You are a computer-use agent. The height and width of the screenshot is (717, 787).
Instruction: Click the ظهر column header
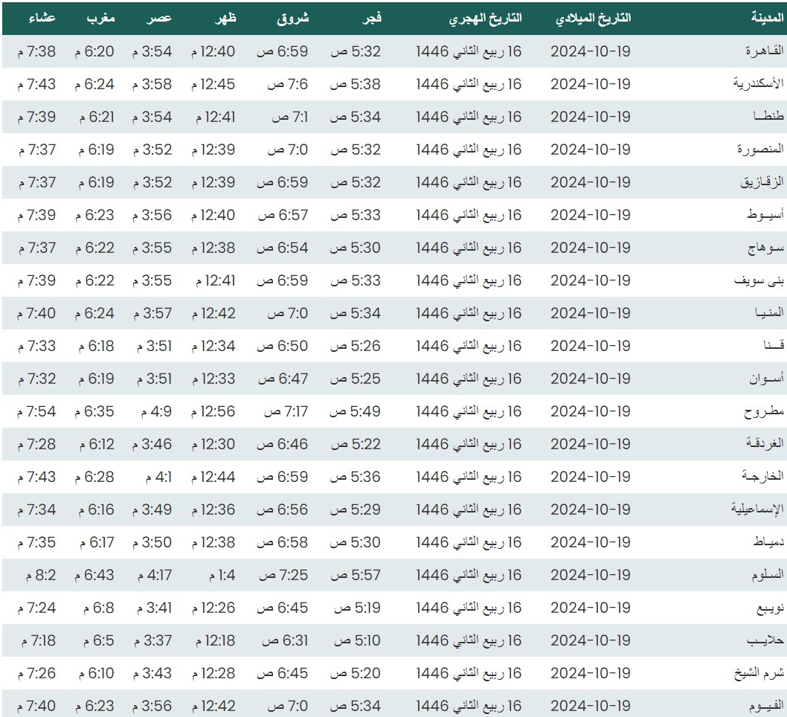[226, 19]
